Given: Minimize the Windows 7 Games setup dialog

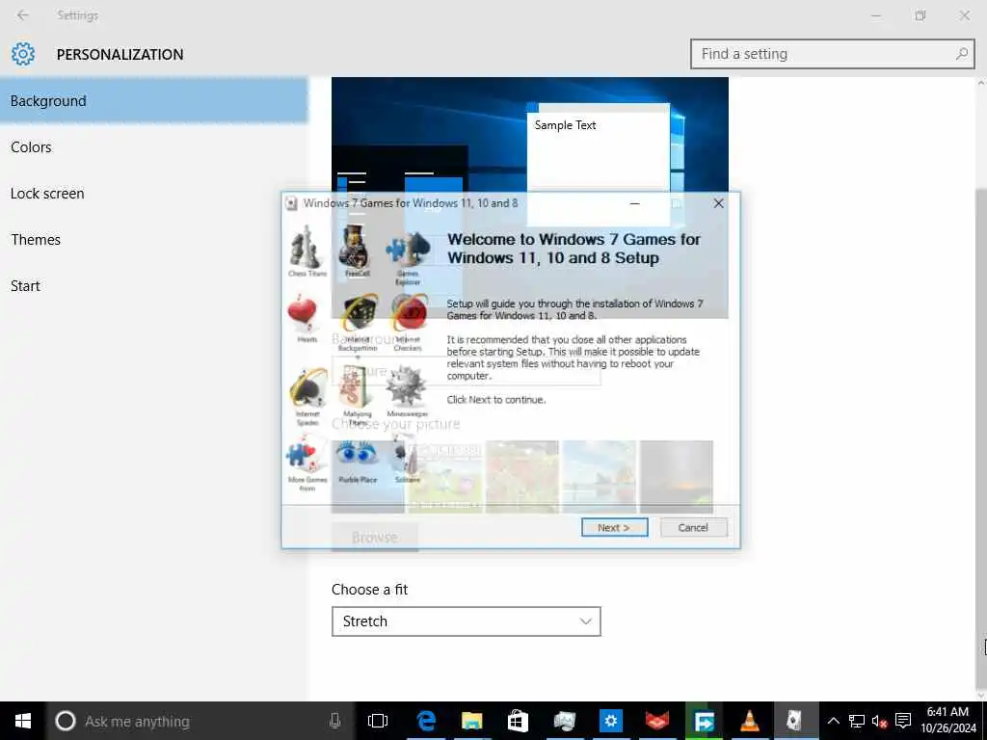Looking at the screenshot, I should [x=634, y=203].
